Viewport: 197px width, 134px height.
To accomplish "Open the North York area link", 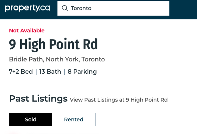I will point(62,59).
